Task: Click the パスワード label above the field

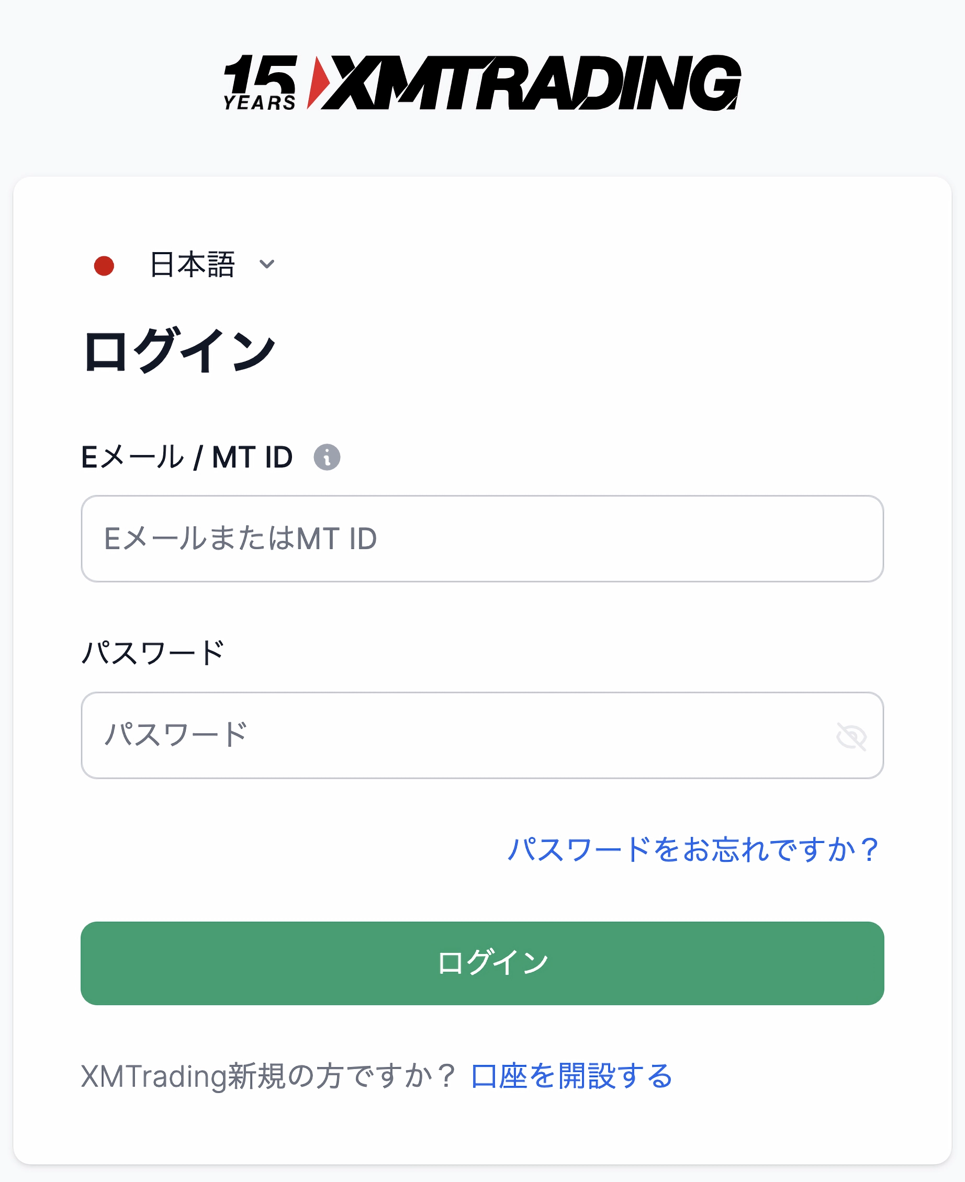Action: pos(153,652)
